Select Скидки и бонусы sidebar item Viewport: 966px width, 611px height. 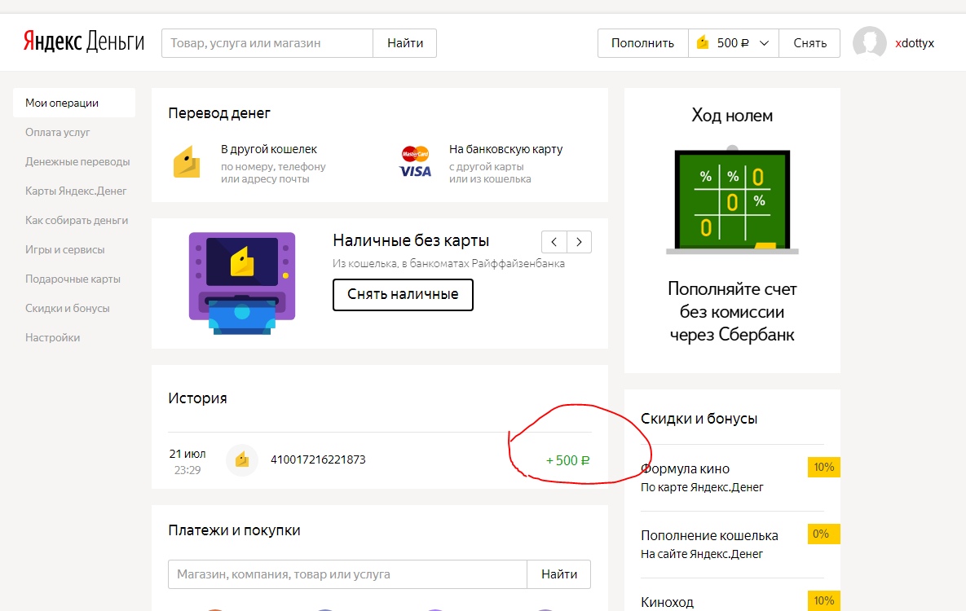68,308
